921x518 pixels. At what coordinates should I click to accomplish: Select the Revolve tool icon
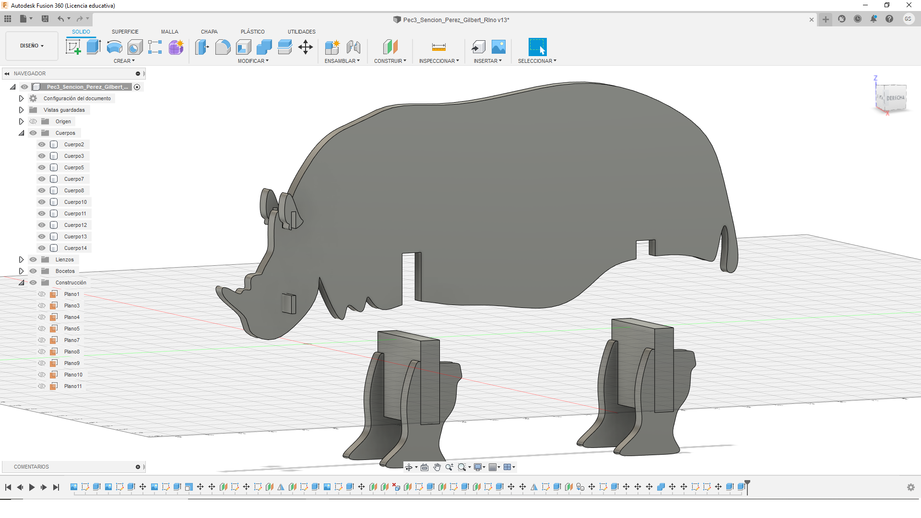[x=114, y=47]
